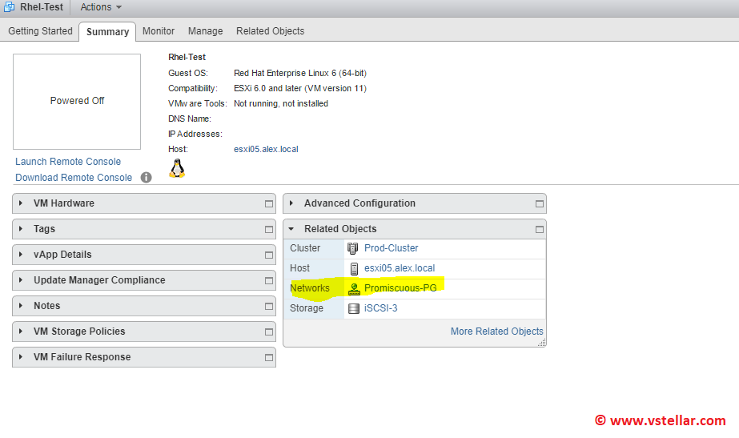The width and height of the screenshot is (739, 438).
Task: Click the info icon beside Download Remote Console
Action: (x=147, y=178)
